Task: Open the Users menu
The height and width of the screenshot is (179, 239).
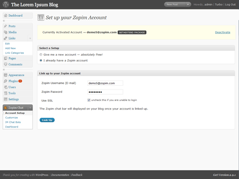Action: point(12,87)
